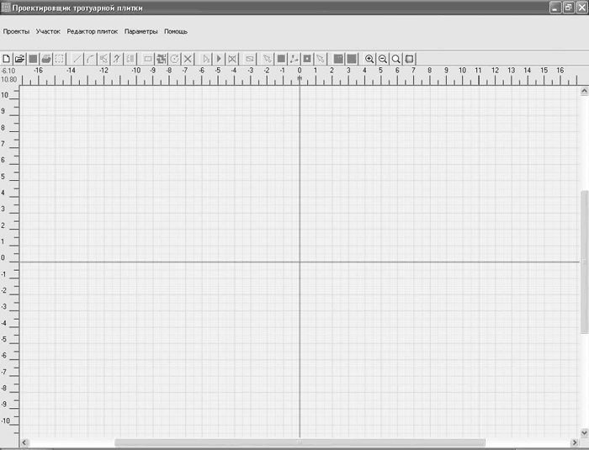Click the second dark panel icon
The width and height of the screenshot is (589, 450).
click(352, 59)
